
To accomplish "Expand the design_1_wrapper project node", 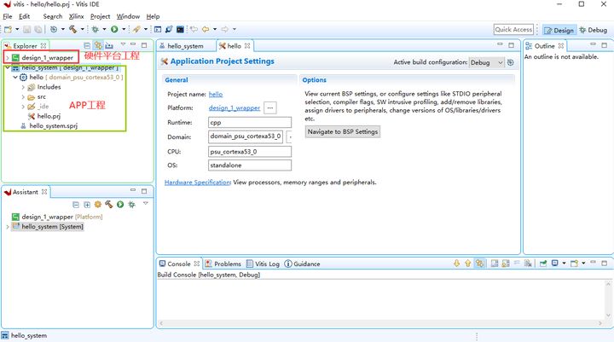I will 7,58.
